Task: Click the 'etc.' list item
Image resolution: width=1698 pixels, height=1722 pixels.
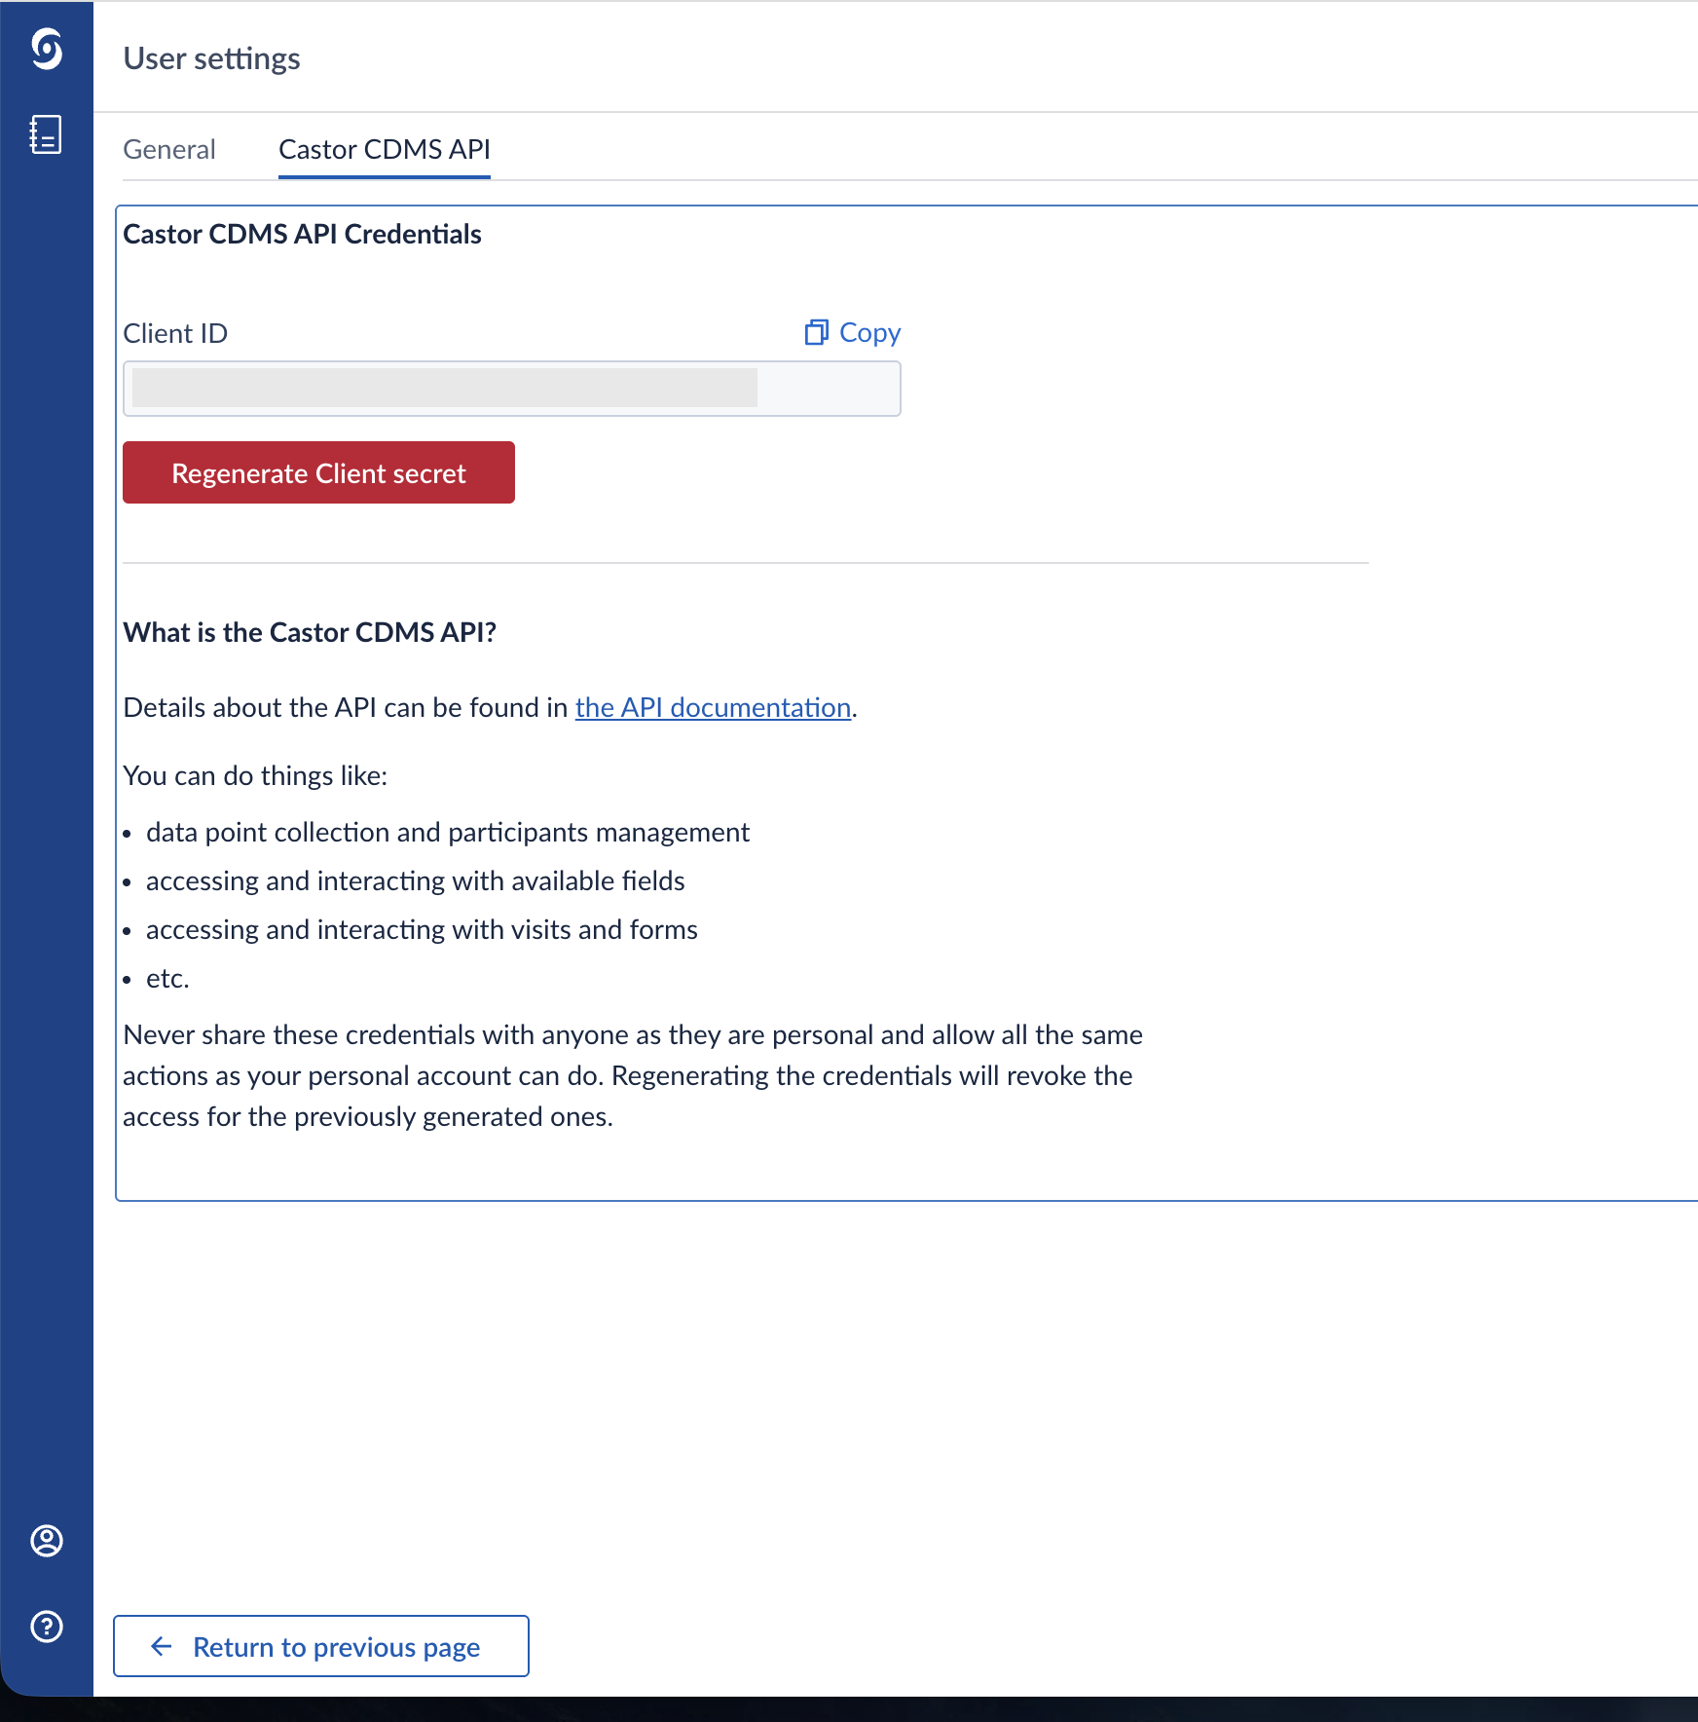Action: 167,978
